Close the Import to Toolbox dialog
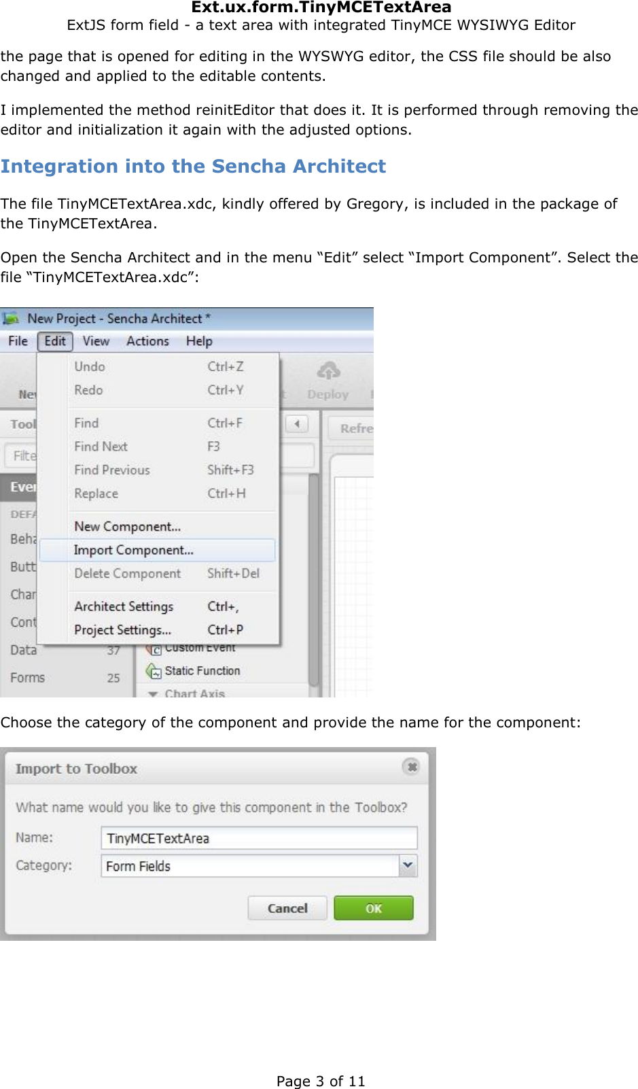The height and width of the screenshot is (1089, 638). coord(411,767)
